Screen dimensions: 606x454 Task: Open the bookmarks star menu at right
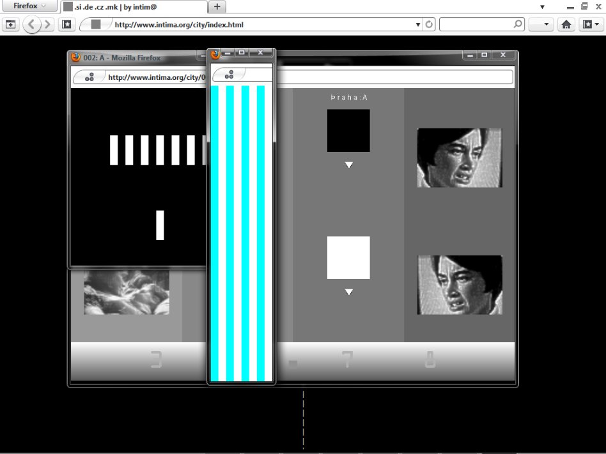590,25
